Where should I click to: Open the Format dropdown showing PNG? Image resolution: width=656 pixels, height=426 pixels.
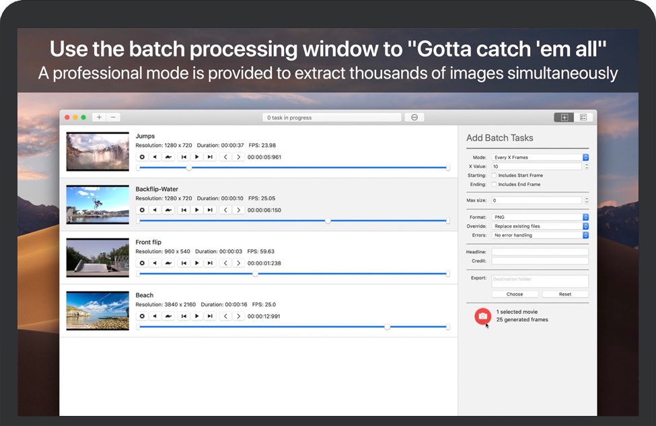pyautogui.click(x=540, y=217)
